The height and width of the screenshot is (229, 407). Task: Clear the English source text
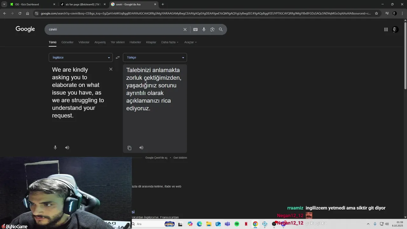point(111,69)
